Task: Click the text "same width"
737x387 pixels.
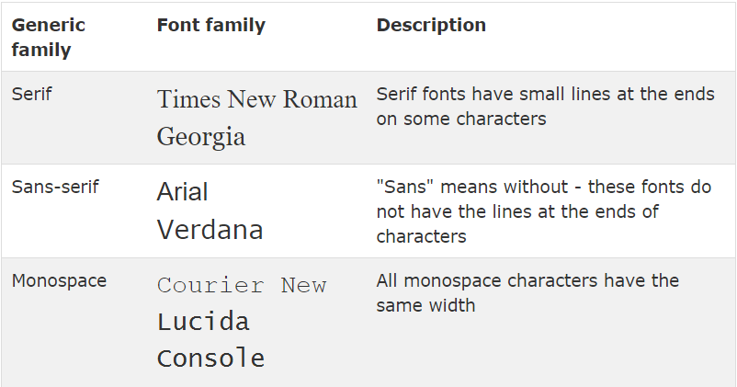Action: 425,306
